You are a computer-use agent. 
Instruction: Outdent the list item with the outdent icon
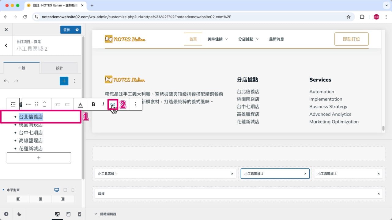click(57, 104)
